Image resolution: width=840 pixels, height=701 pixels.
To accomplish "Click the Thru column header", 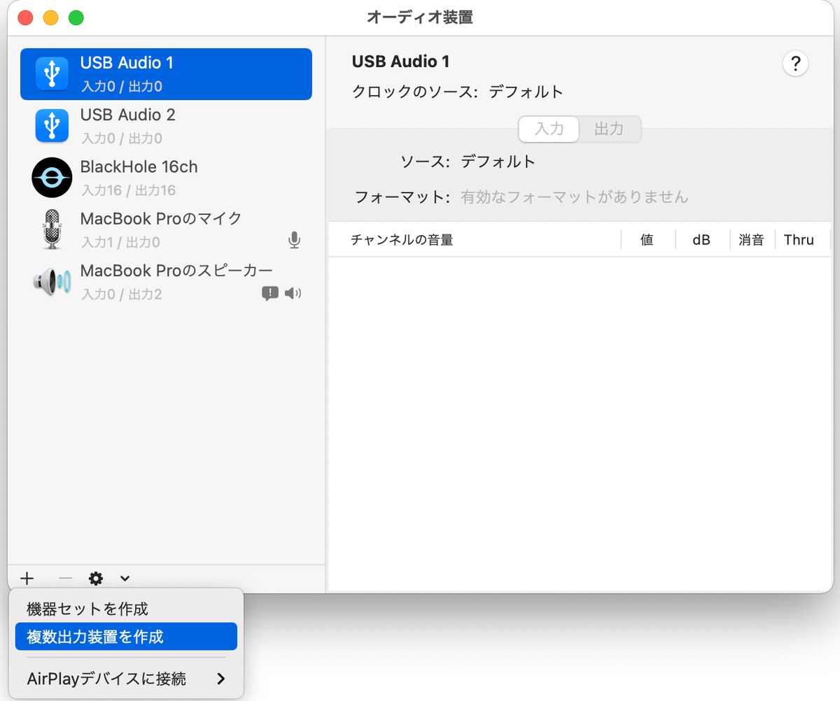I will 799,240.
